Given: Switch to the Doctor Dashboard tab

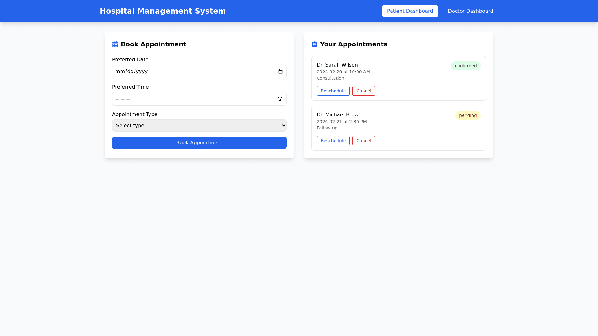Looking at the screenshot, I should (470, 11).
